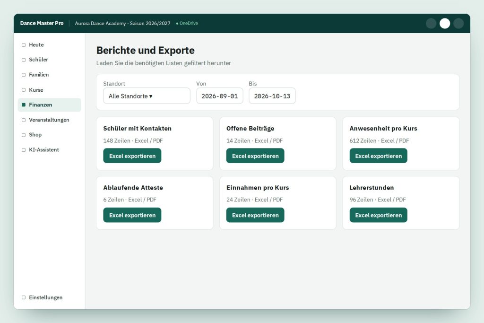Click the Bis filter label
The width and height of the screenshot is (484, 323).
point(253,84)
